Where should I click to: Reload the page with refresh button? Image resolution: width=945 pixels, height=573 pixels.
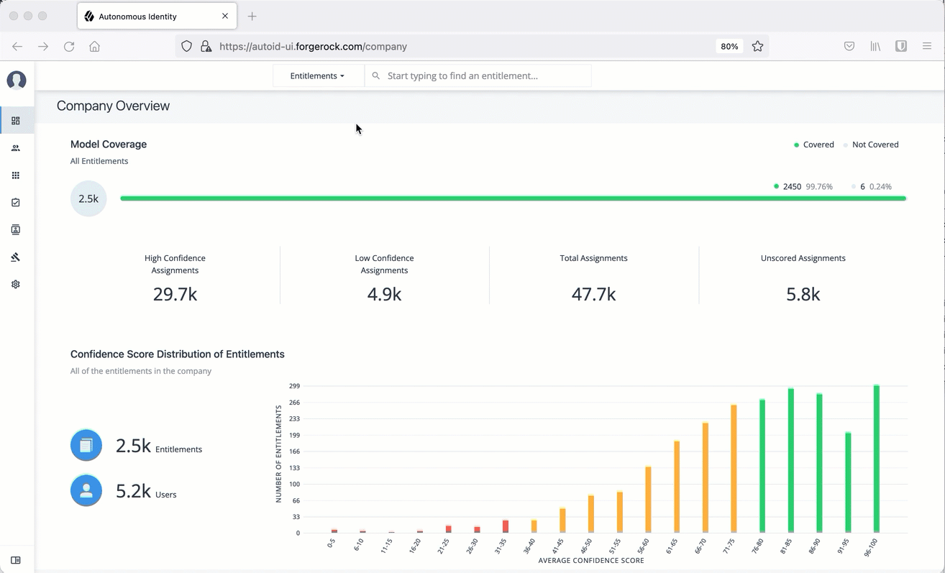69,46
